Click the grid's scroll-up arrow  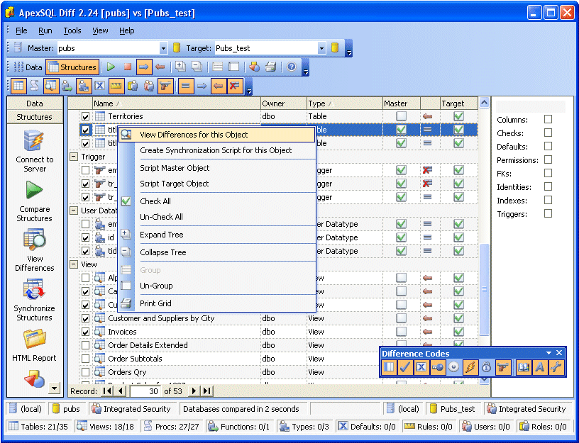484,103
